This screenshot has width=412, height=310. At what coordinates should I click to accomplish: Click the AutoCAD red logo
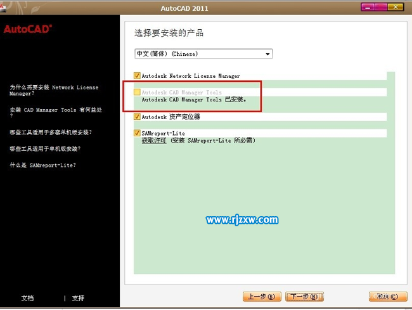pyautogui.click(x=28, y=29)
